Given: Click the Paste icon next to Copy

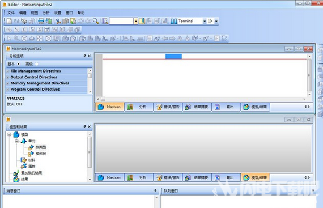Looking at the screenshot, I should point(73,21).
